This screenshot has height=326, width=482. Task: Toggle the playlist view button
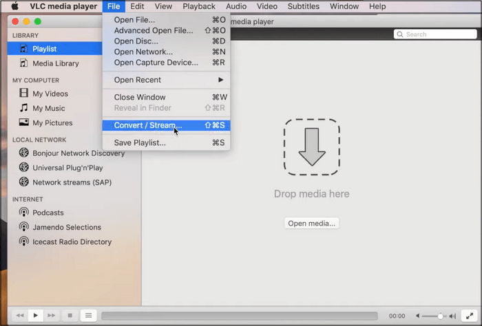pyautogui.click(x=88, y=316)
